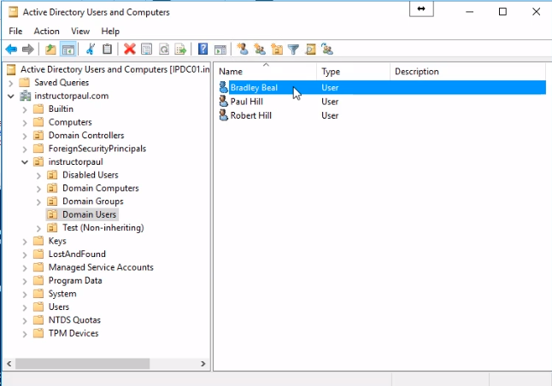The width and height of the screenshot is (552, 386).
Task: Expand the Test (Non-inheriting) OU
Action: pos(38,228)
